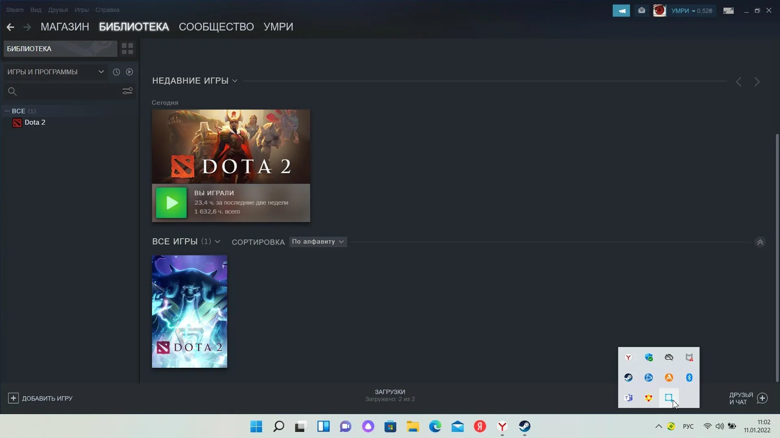The width and height of the screenshot is (780, 438).
Task: Open the Steam menu
Action: (x=15, y=10)
